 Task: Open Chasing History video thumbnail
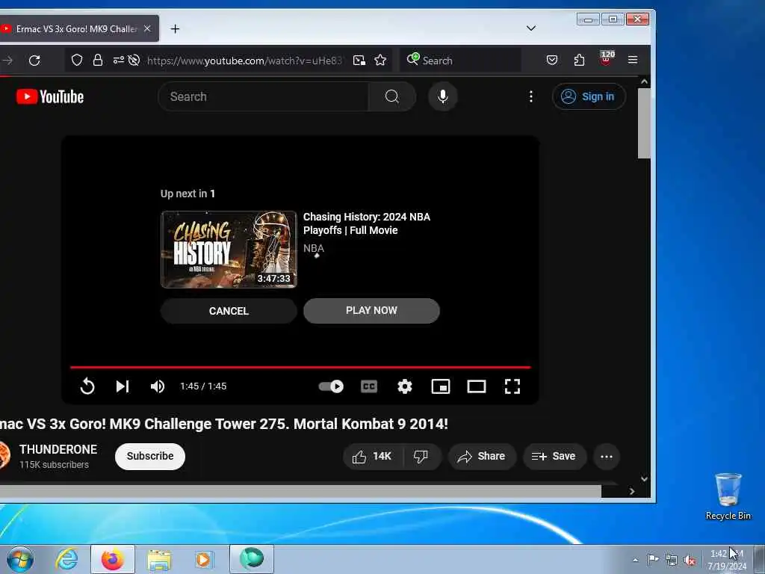(x=229, y=250)
